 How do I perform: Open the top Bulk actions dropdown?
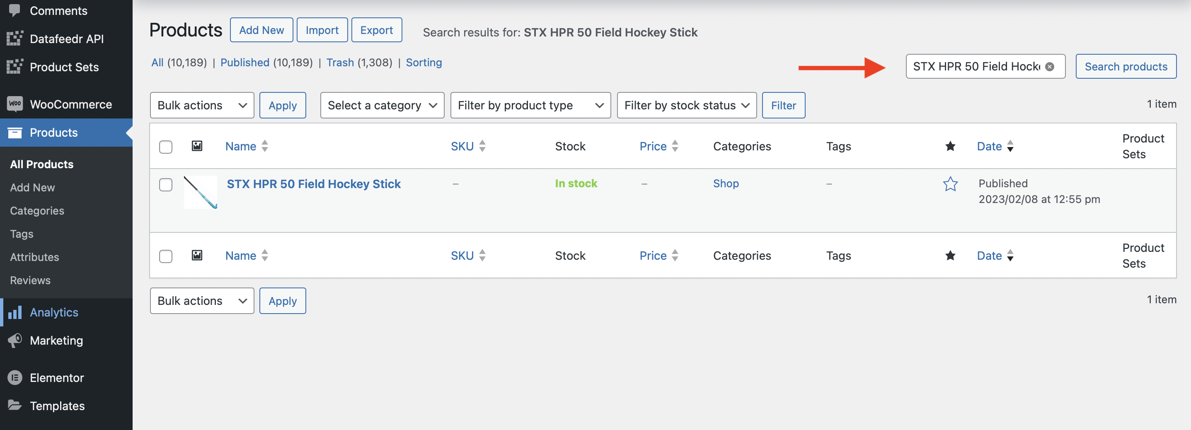202,105
